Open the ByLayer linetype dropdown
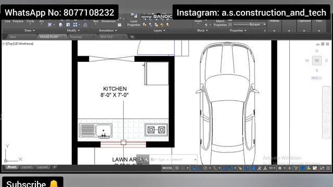 [x=265, y=24]
